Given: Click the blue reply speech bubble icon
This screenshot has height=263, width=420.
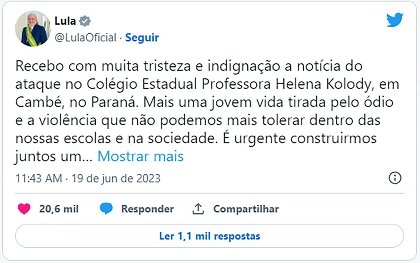Looking at the screenshot, I should [x=106, y=209].
